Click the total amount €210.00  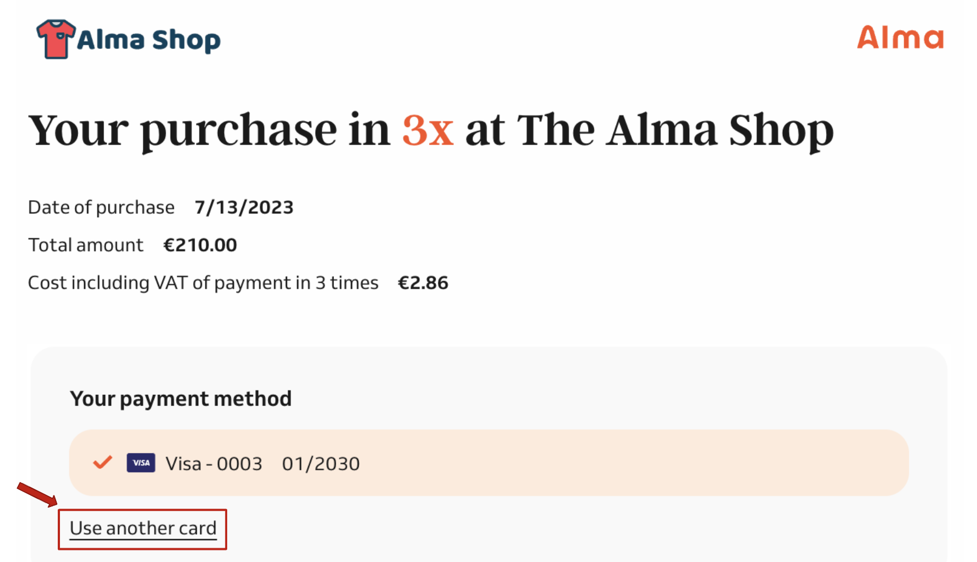(x=200, y=245)
